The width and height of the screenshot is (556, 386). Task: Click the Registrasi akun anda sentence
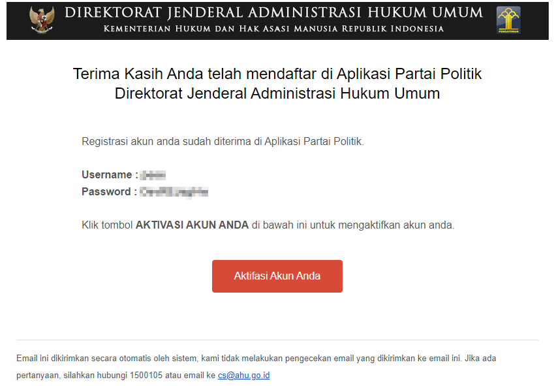223,142
